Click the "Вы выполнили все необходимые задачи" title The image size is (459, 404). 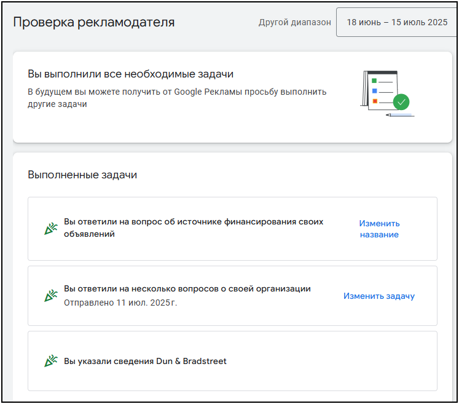[x=130, y=74]
